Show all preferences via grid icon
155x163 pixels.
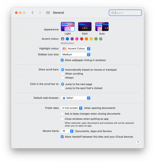click(48, 13)
